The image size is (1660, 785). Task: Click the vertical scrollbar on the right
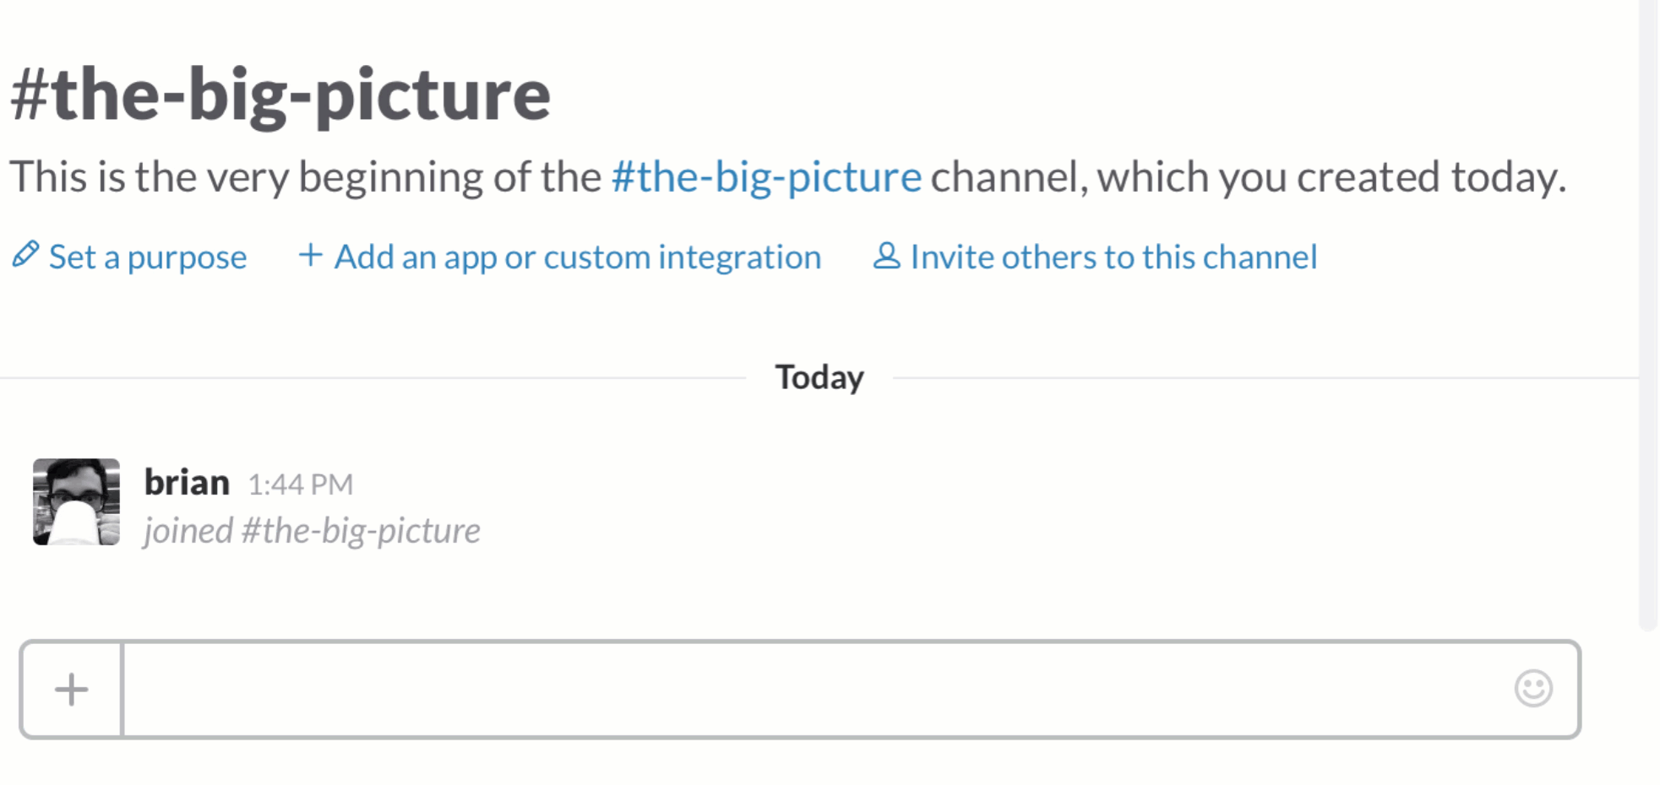coord(1648,315)
